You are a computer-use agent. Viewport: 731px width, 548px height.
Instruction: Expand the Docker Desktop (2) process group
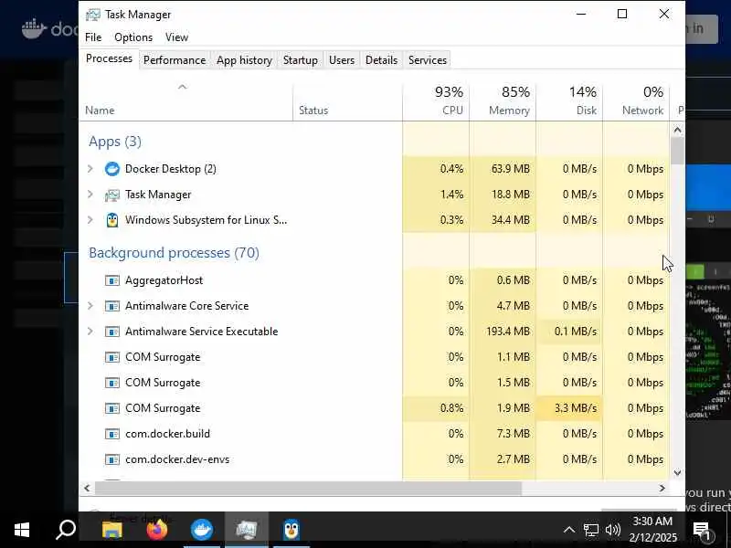[90, 169]
